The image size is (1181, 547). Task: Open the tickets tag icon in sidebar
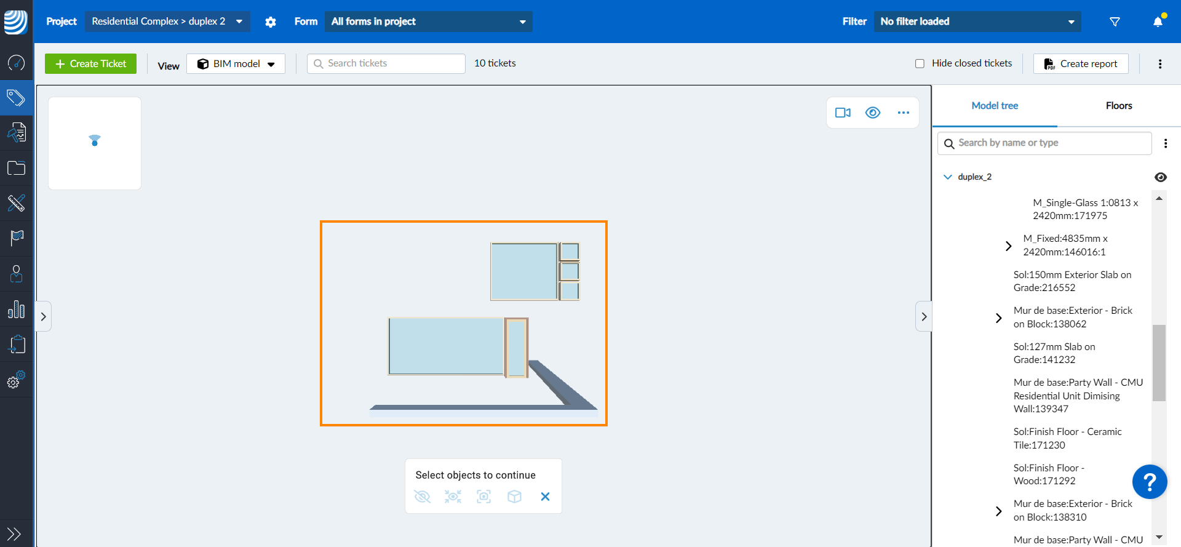pyautogui.click(x=16, y=97)
